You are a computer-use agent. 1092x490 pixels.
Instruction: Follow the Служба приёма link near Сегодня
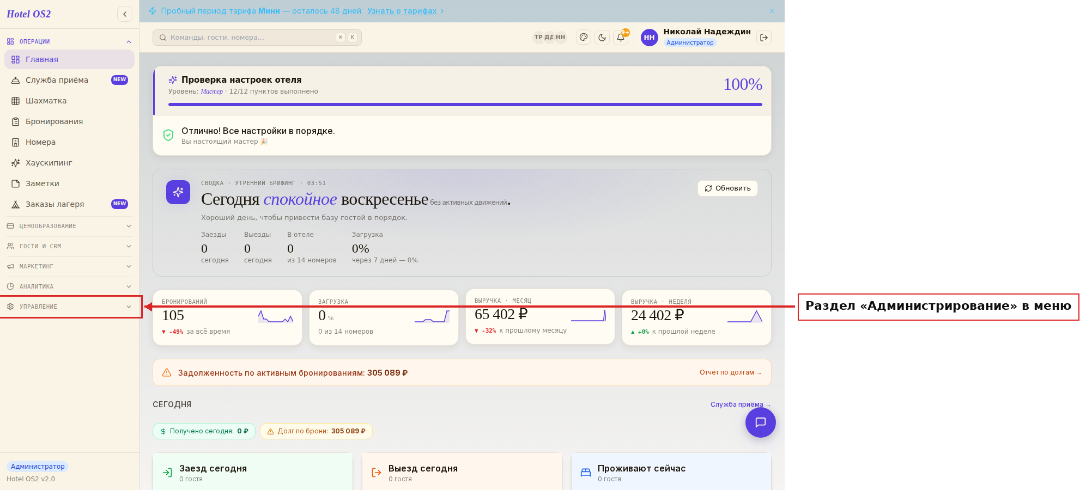pyautogui.click(x=740, y=405)
